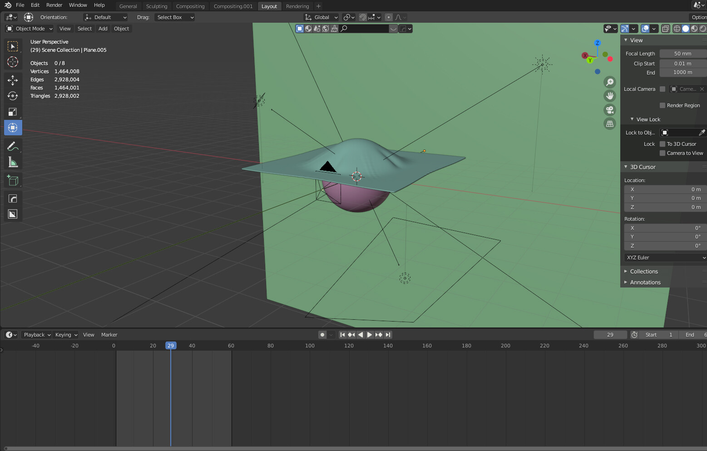707x451 pixels.
Task: Open the Transform Orientation dropdown
Action: [x=105, y=17]
